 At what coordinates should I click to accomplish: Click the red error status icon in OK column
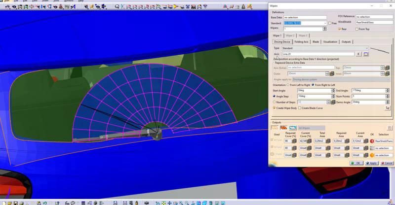click(x=371, y=141)
